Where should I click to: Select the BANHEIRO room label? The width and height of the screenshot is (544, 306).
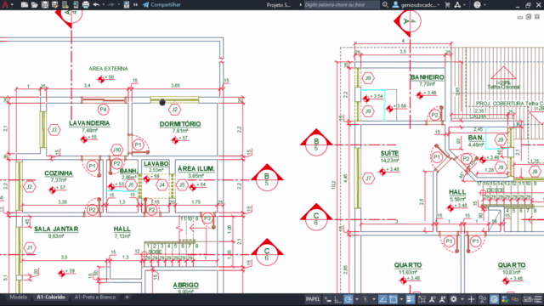(427, 77)
